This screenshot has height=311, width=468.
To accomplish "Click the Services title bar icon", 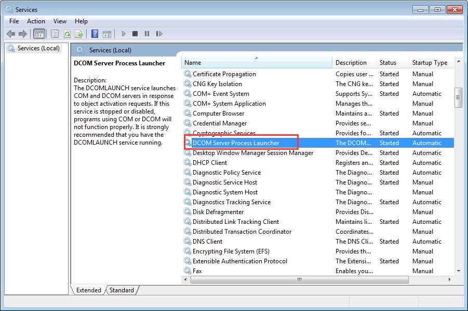I will [9, 9].
